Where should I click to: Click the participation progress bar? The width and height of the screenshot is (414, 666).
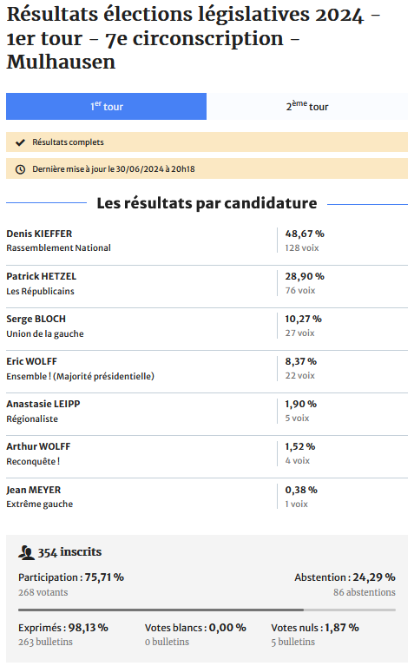coord(207,610)
